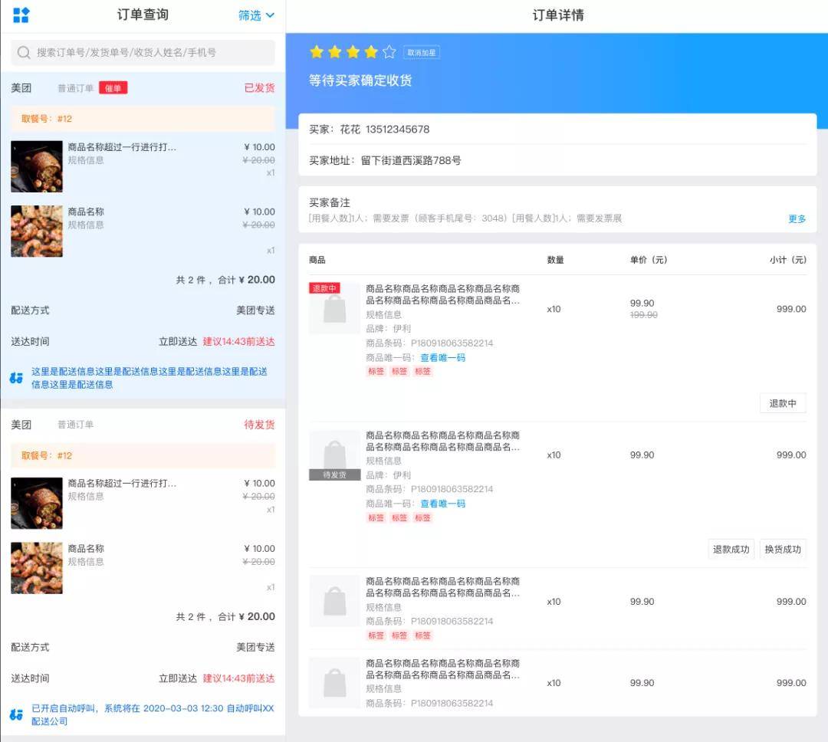Select the first star rating
This screenshot has width=828, height=742.
point(317,52)
